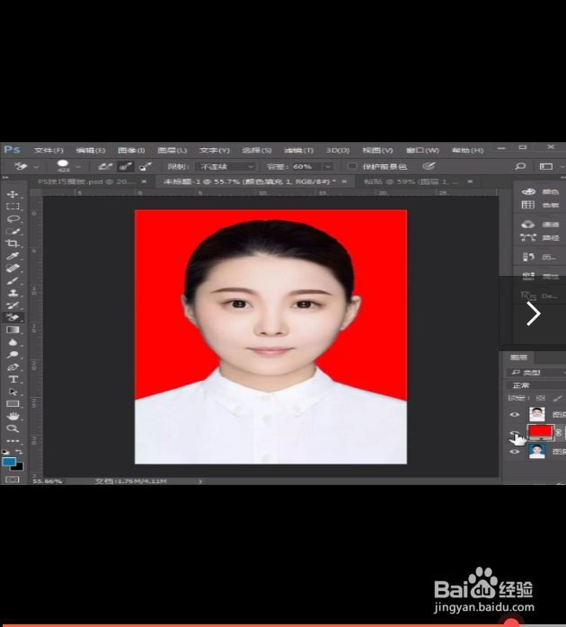Select the Hand tool
The image size is (566, 627).
coord(13,416)
